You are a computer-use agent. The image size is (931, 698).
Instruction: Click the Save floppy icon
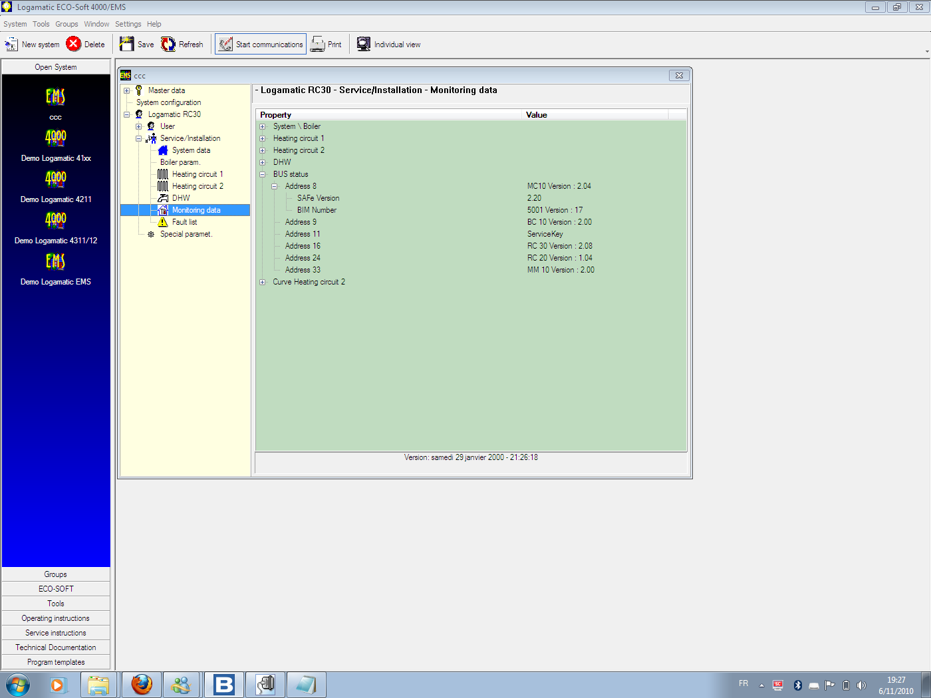pos(126,44)
